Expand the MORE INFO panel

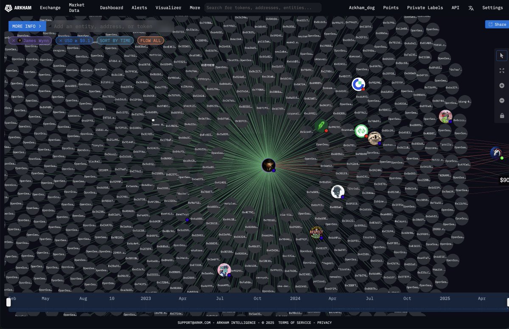pyautogui.click(x=27, y=26)
